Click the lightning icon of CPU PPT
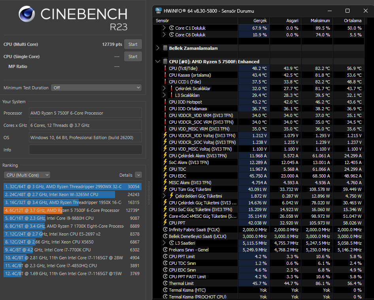 [x=165, y=223]
